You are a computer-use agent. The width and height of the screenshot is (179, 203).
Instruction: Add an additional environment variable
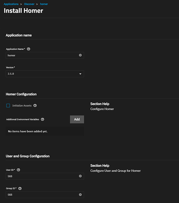tap(77, 119)
